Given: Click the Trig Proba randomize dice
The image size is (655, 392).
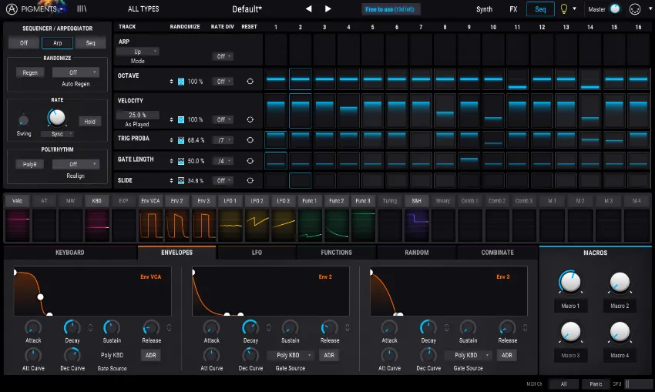Looking at the screenshot, I should click(181, 140).
